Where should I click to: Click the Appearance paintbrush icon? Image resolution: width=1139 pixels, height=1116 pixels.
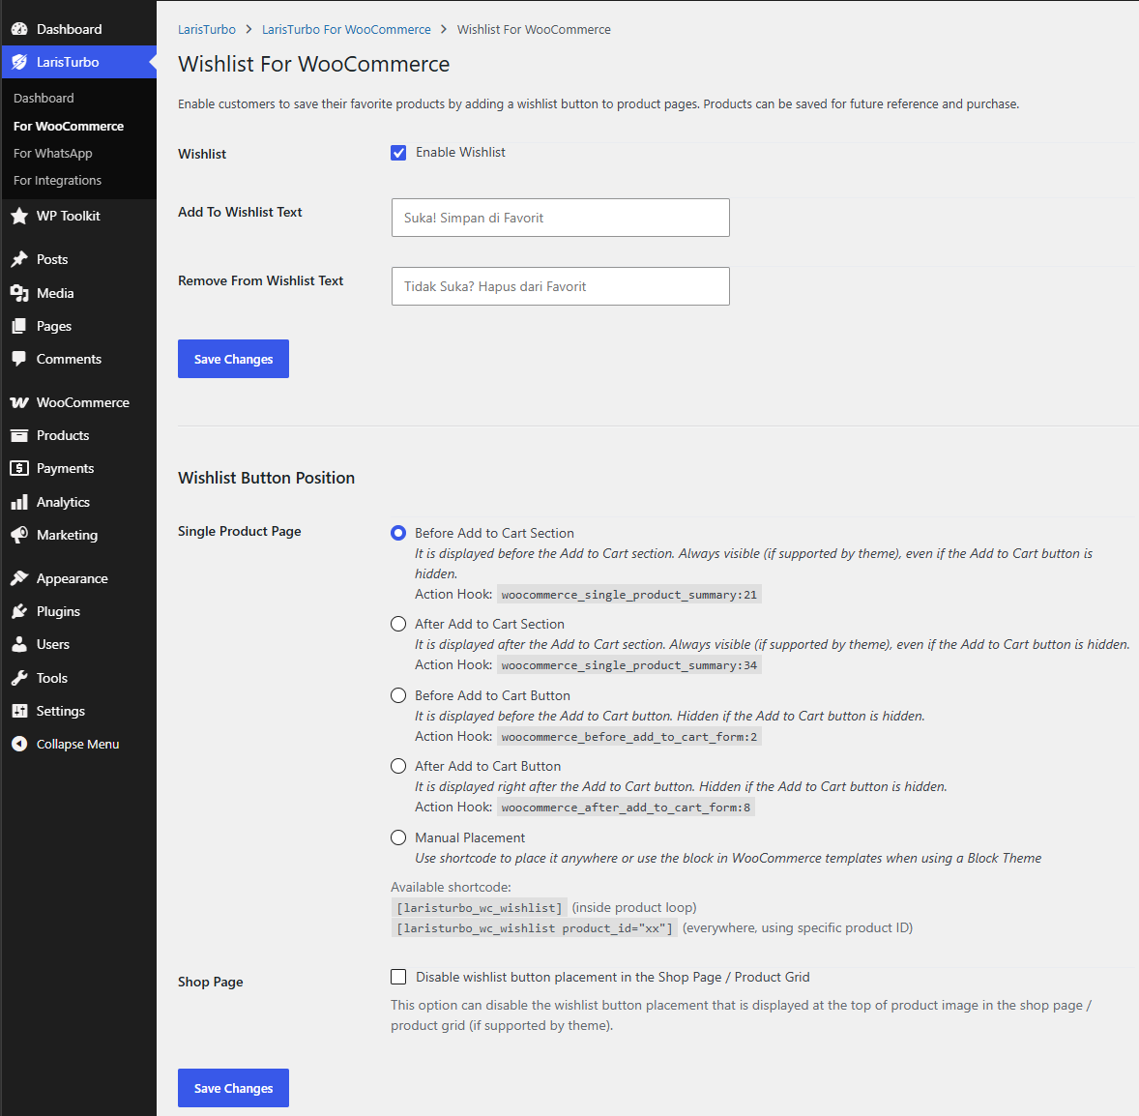click(19, 578)
